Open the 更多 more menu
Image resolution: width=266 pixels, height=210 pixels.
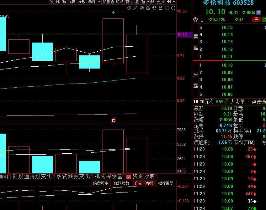[x=161, y=2]
